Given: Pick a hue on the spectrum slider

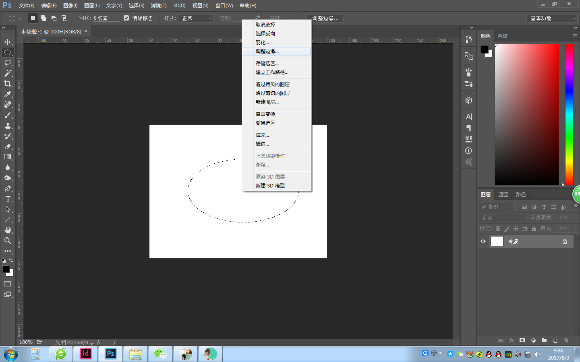Looking at the screenshot, I should click(569, 115).
